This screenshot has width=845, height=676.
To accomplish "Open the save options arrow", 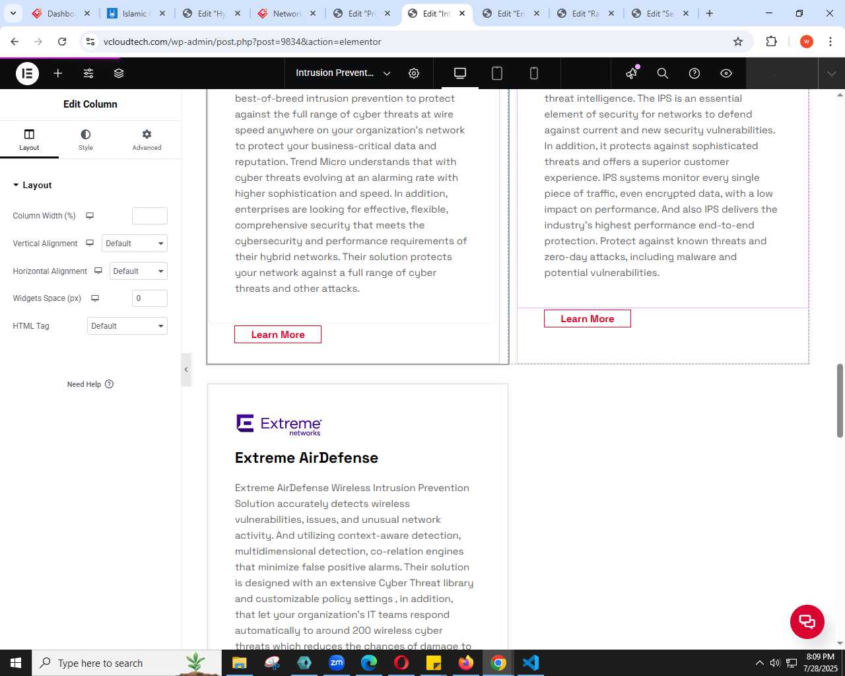I will click(x=832, y=73).
